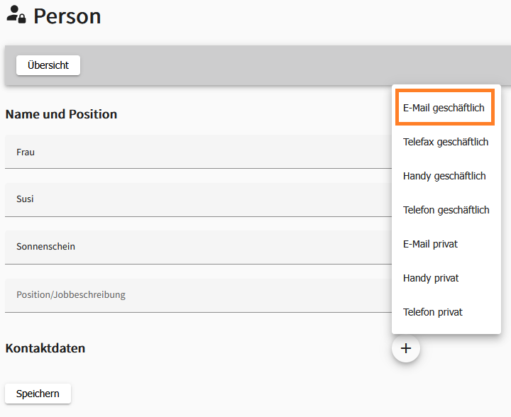Pick Handy geschäftlich from the list
This screenshot has height=417, width=511.
pyautogui.click(x=444, y=176)
